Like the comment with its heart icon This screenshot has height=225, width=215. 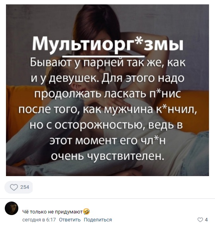tap(200, 220)
